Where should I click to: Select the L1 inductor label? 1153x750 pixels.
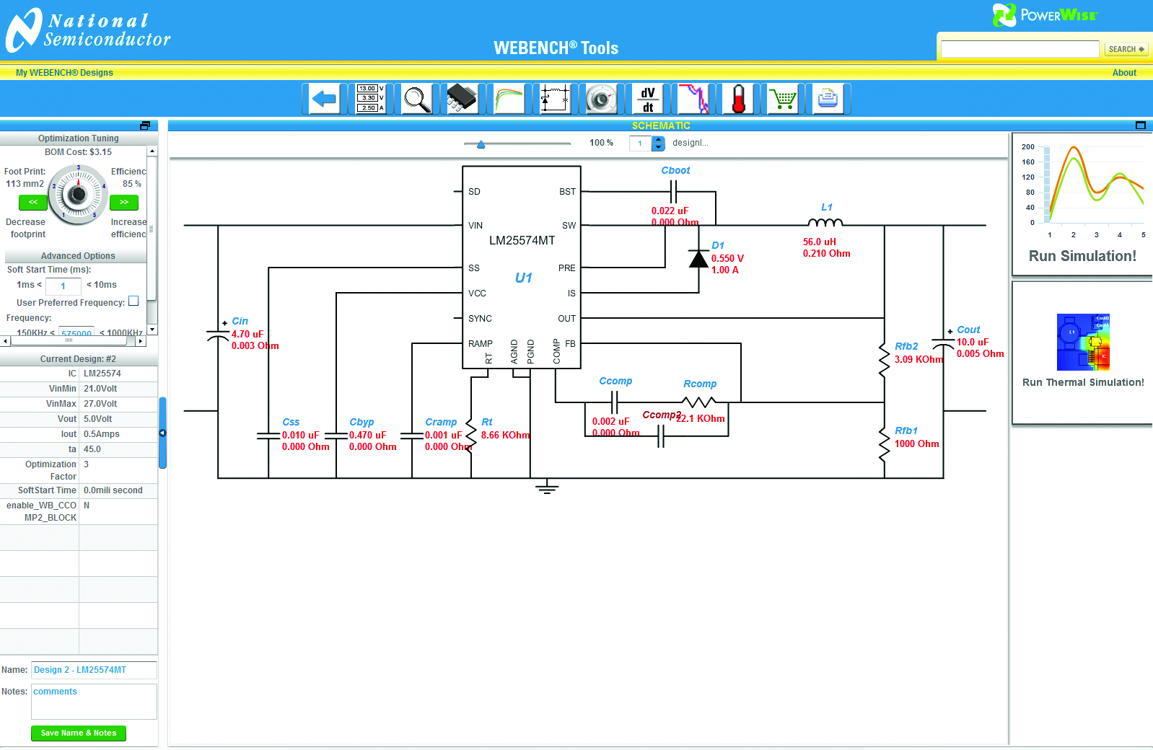pyautogui.click(x=827, y=207)
